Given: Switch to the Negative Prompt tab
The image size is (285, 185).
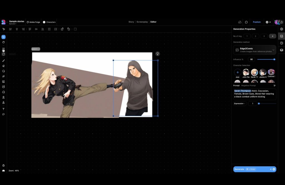Looking at the screenshot, I should point(249,86).
